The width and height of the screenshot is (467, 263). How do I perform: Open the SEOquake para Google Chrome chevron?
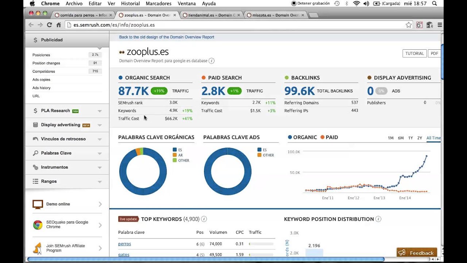click(x=100, y=225)
